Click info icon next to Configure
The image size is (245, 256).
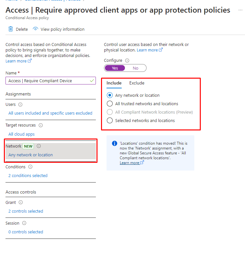[127, 61]
